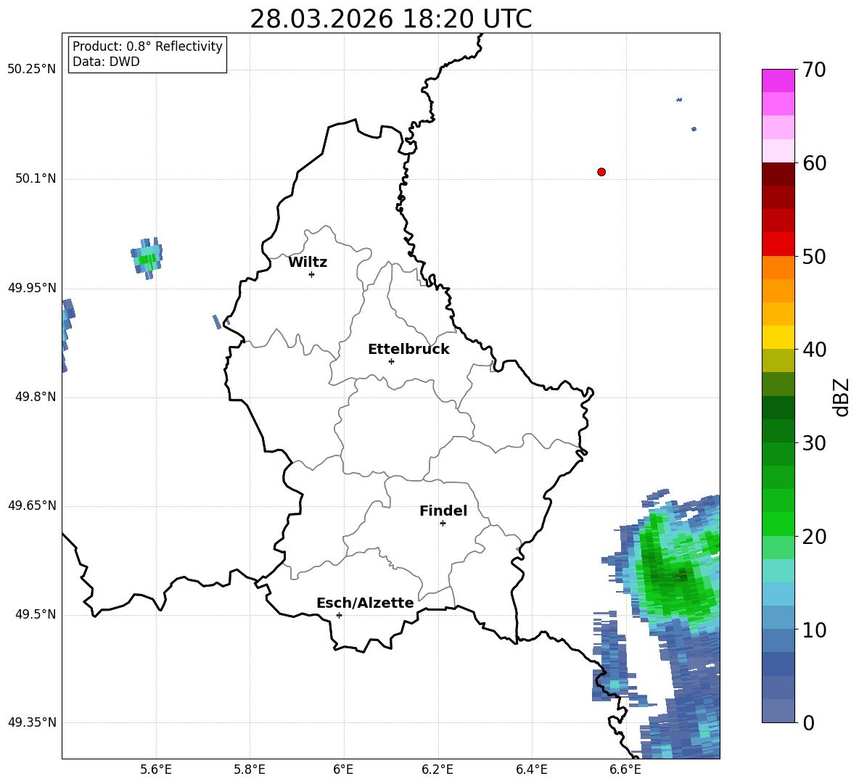Click the 50.1°N latitude label
The width and height of the screenshot is (859, 784).
(x=36, y=178)
